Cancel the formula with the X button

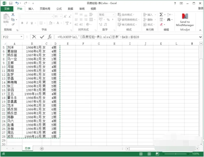coord(34,37)
